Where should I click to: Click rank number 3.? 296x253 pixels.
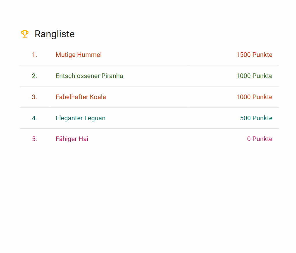(34, 97)
